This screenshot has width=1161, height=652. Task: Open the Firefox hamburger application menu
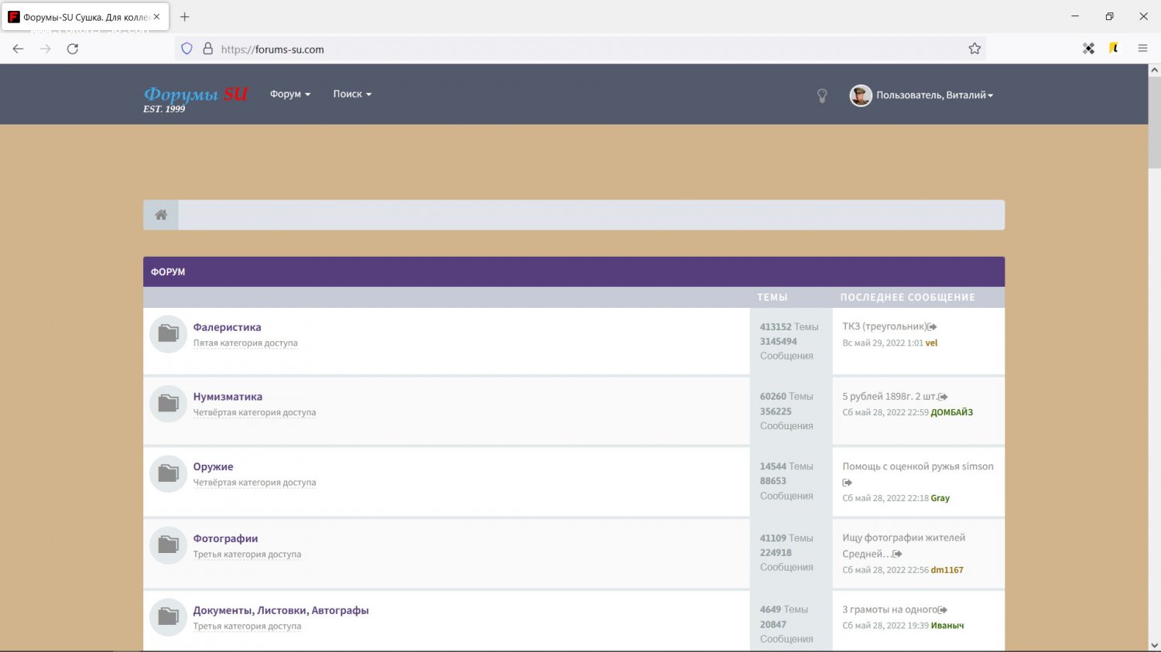pos(1142,49)
